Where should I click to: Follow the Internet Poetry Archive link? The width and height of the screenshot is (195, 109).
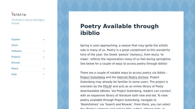click(x=132, y=77)
